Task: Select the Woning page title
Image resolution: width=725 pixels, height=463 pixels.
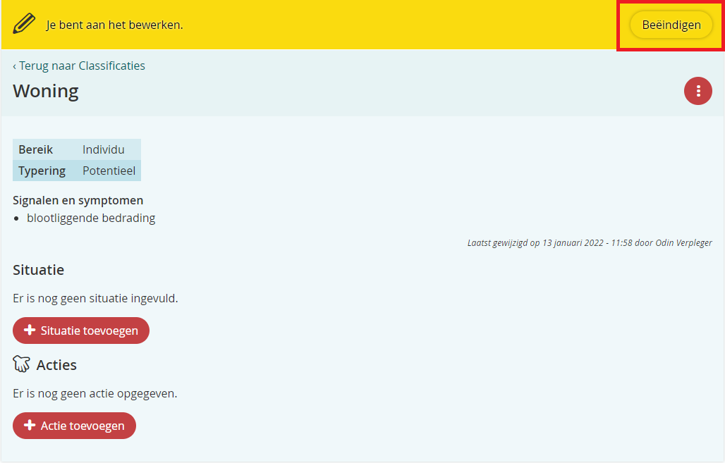Action: [x=46, y=91]
